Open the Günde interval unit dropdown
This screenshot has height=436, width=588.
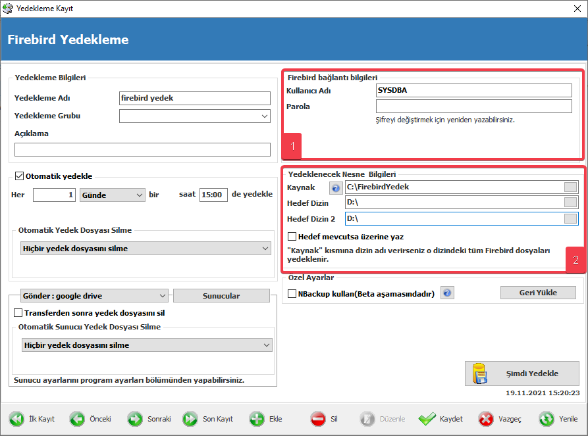(x=113, y=195)
